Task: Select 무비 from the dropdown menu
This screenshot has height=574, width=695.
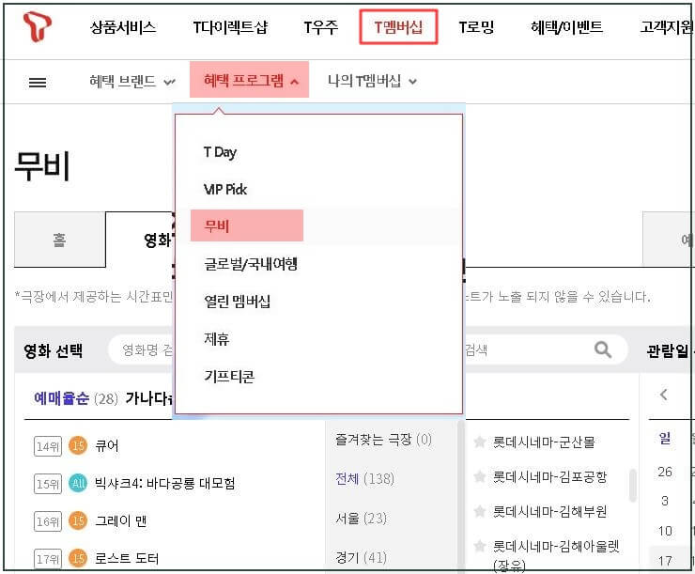Action: (247, 225)
